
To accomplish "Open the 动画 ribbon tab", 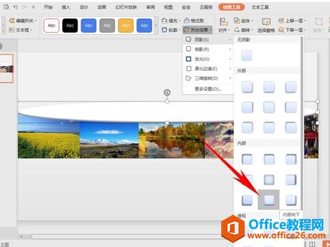I will pos(102,7).
